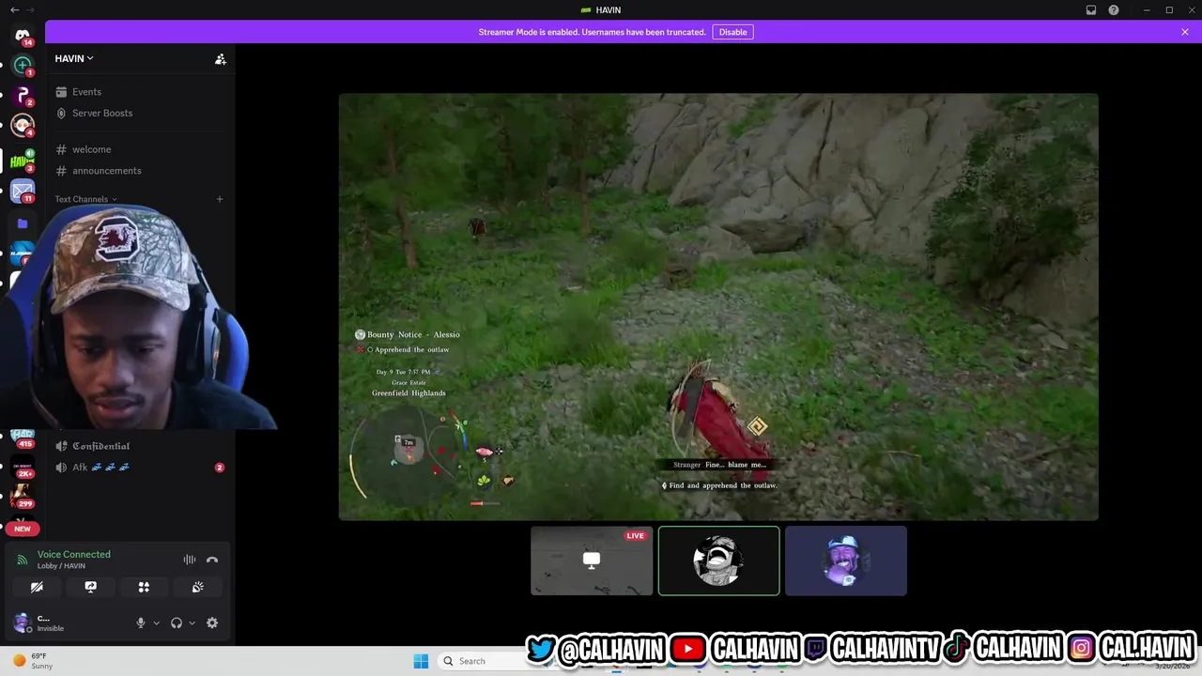The image size is (1202, 676).
Task: Disconnect from voice with hang-up icon
Action: tap(212, 560)
